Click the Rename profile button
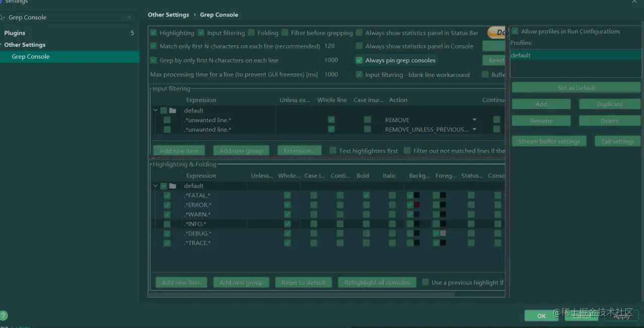Viewport: 644px width, 328px height. [x=541, y=121]
